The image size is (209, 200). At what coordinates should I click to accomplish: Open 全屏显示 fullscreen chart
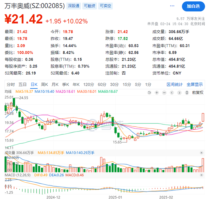coord(195,84)
